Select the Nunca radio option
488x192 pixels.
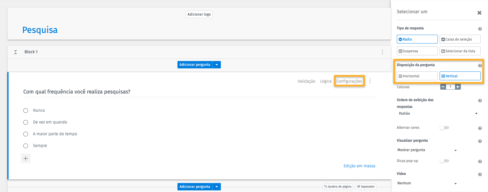pos(26,111)
